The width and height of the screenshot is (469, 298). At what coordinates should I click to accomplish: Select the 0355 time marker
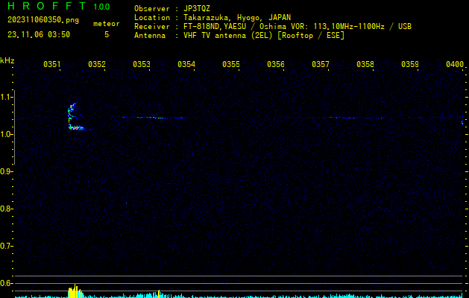(x=231, y=65)
